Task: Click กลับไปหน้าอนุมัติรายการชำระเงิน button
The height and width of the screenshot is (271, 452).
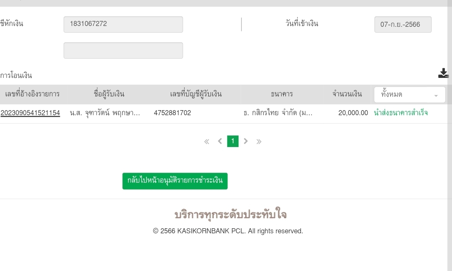Action: click(x=175, y=181)
